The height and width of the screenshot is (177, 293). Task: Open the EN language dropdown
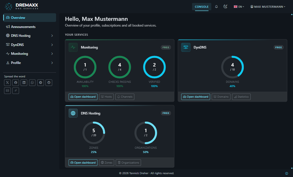[x=239, y=7]
